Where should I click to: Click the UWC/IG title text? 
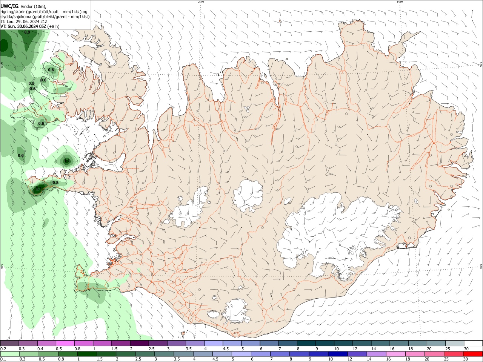[x=9, y=6]
